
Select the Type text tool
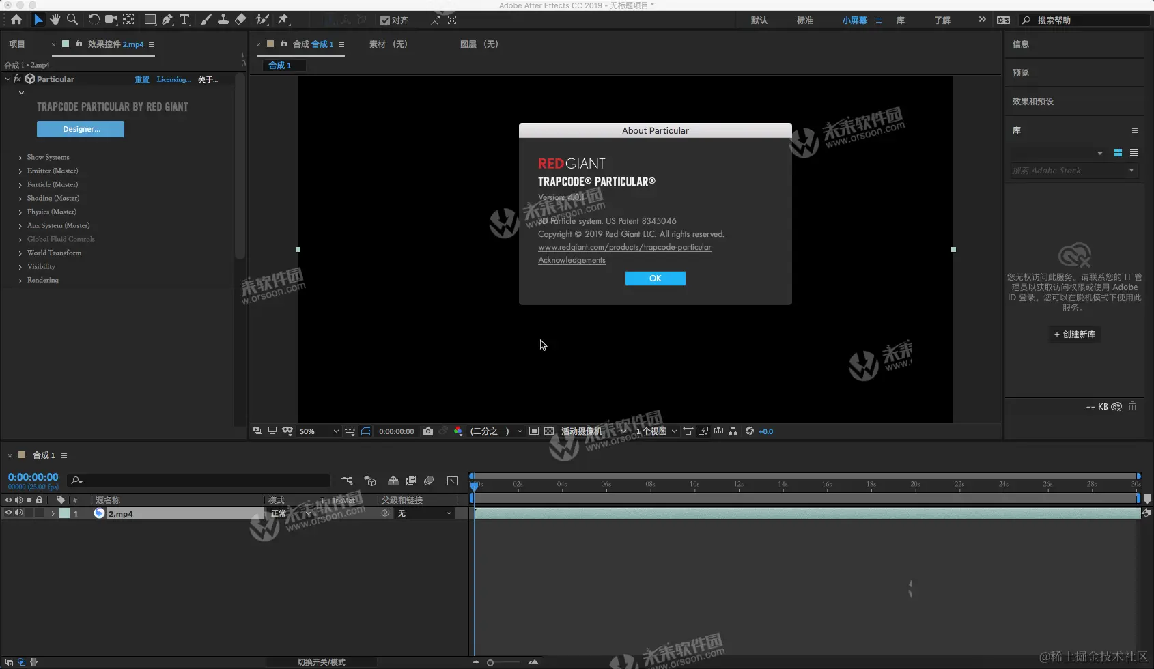184,20
